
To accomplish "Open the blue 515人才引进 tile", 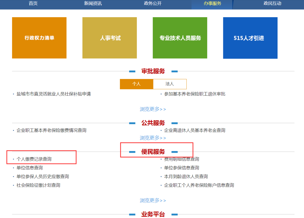I will [x=250, y=38].
